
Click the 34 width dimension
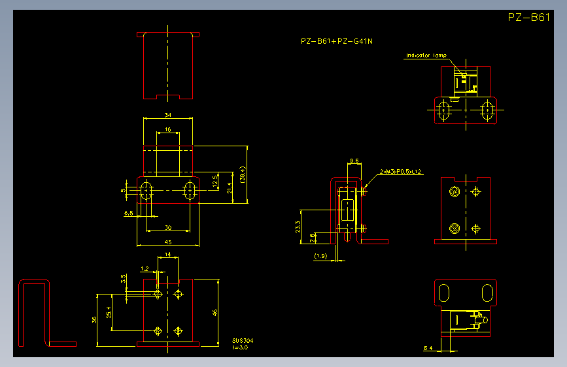coord(168,115)
